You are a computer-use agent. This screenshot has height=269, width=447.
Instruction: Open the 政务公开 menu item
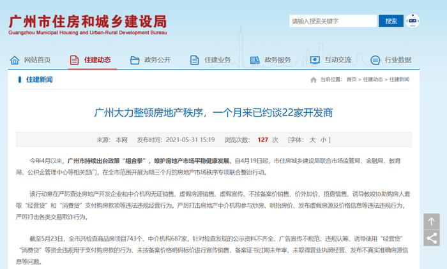tap(157, 60)
